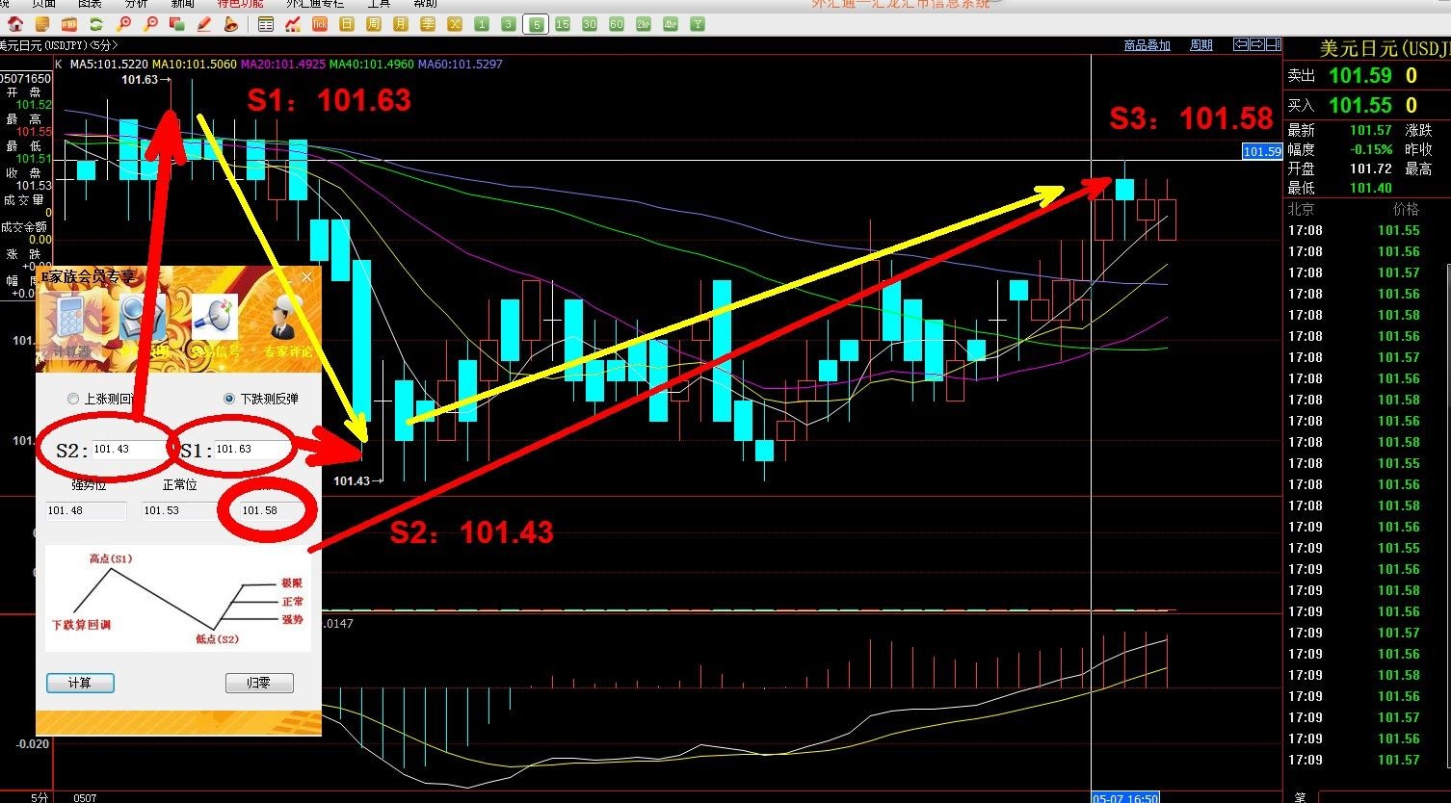Zoom in with the plus magnifier icon
1451x803 pixels.
(x=123, y=24)
